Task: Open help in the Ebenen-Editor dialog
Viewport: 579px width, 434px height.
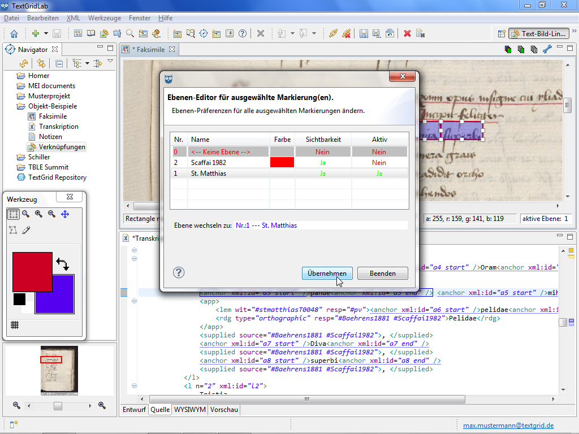Action: click(179, 273)
